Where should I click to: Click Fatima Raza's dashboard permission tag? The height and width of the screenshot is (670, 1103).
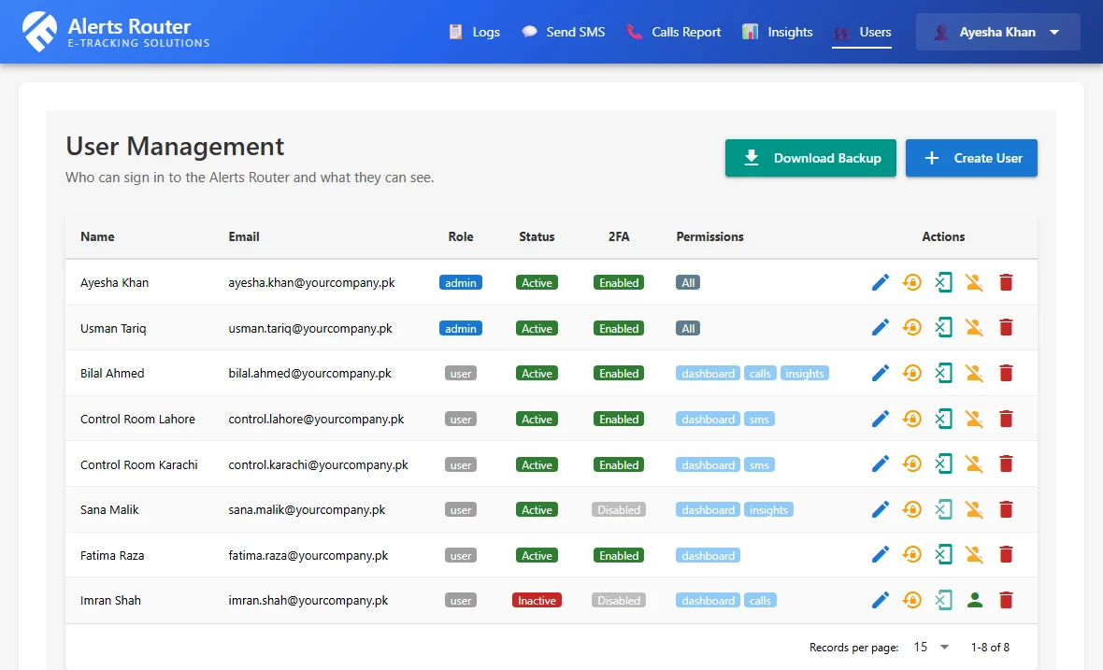708,555
